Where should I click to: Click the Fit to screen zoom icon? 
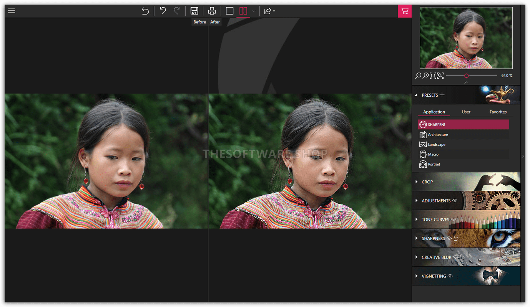pyautogui.click(x=440, y=76)
